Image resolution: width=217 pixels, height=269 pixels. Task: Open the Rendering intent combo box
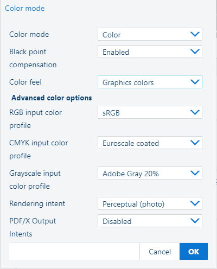click(x=150, y=203)
